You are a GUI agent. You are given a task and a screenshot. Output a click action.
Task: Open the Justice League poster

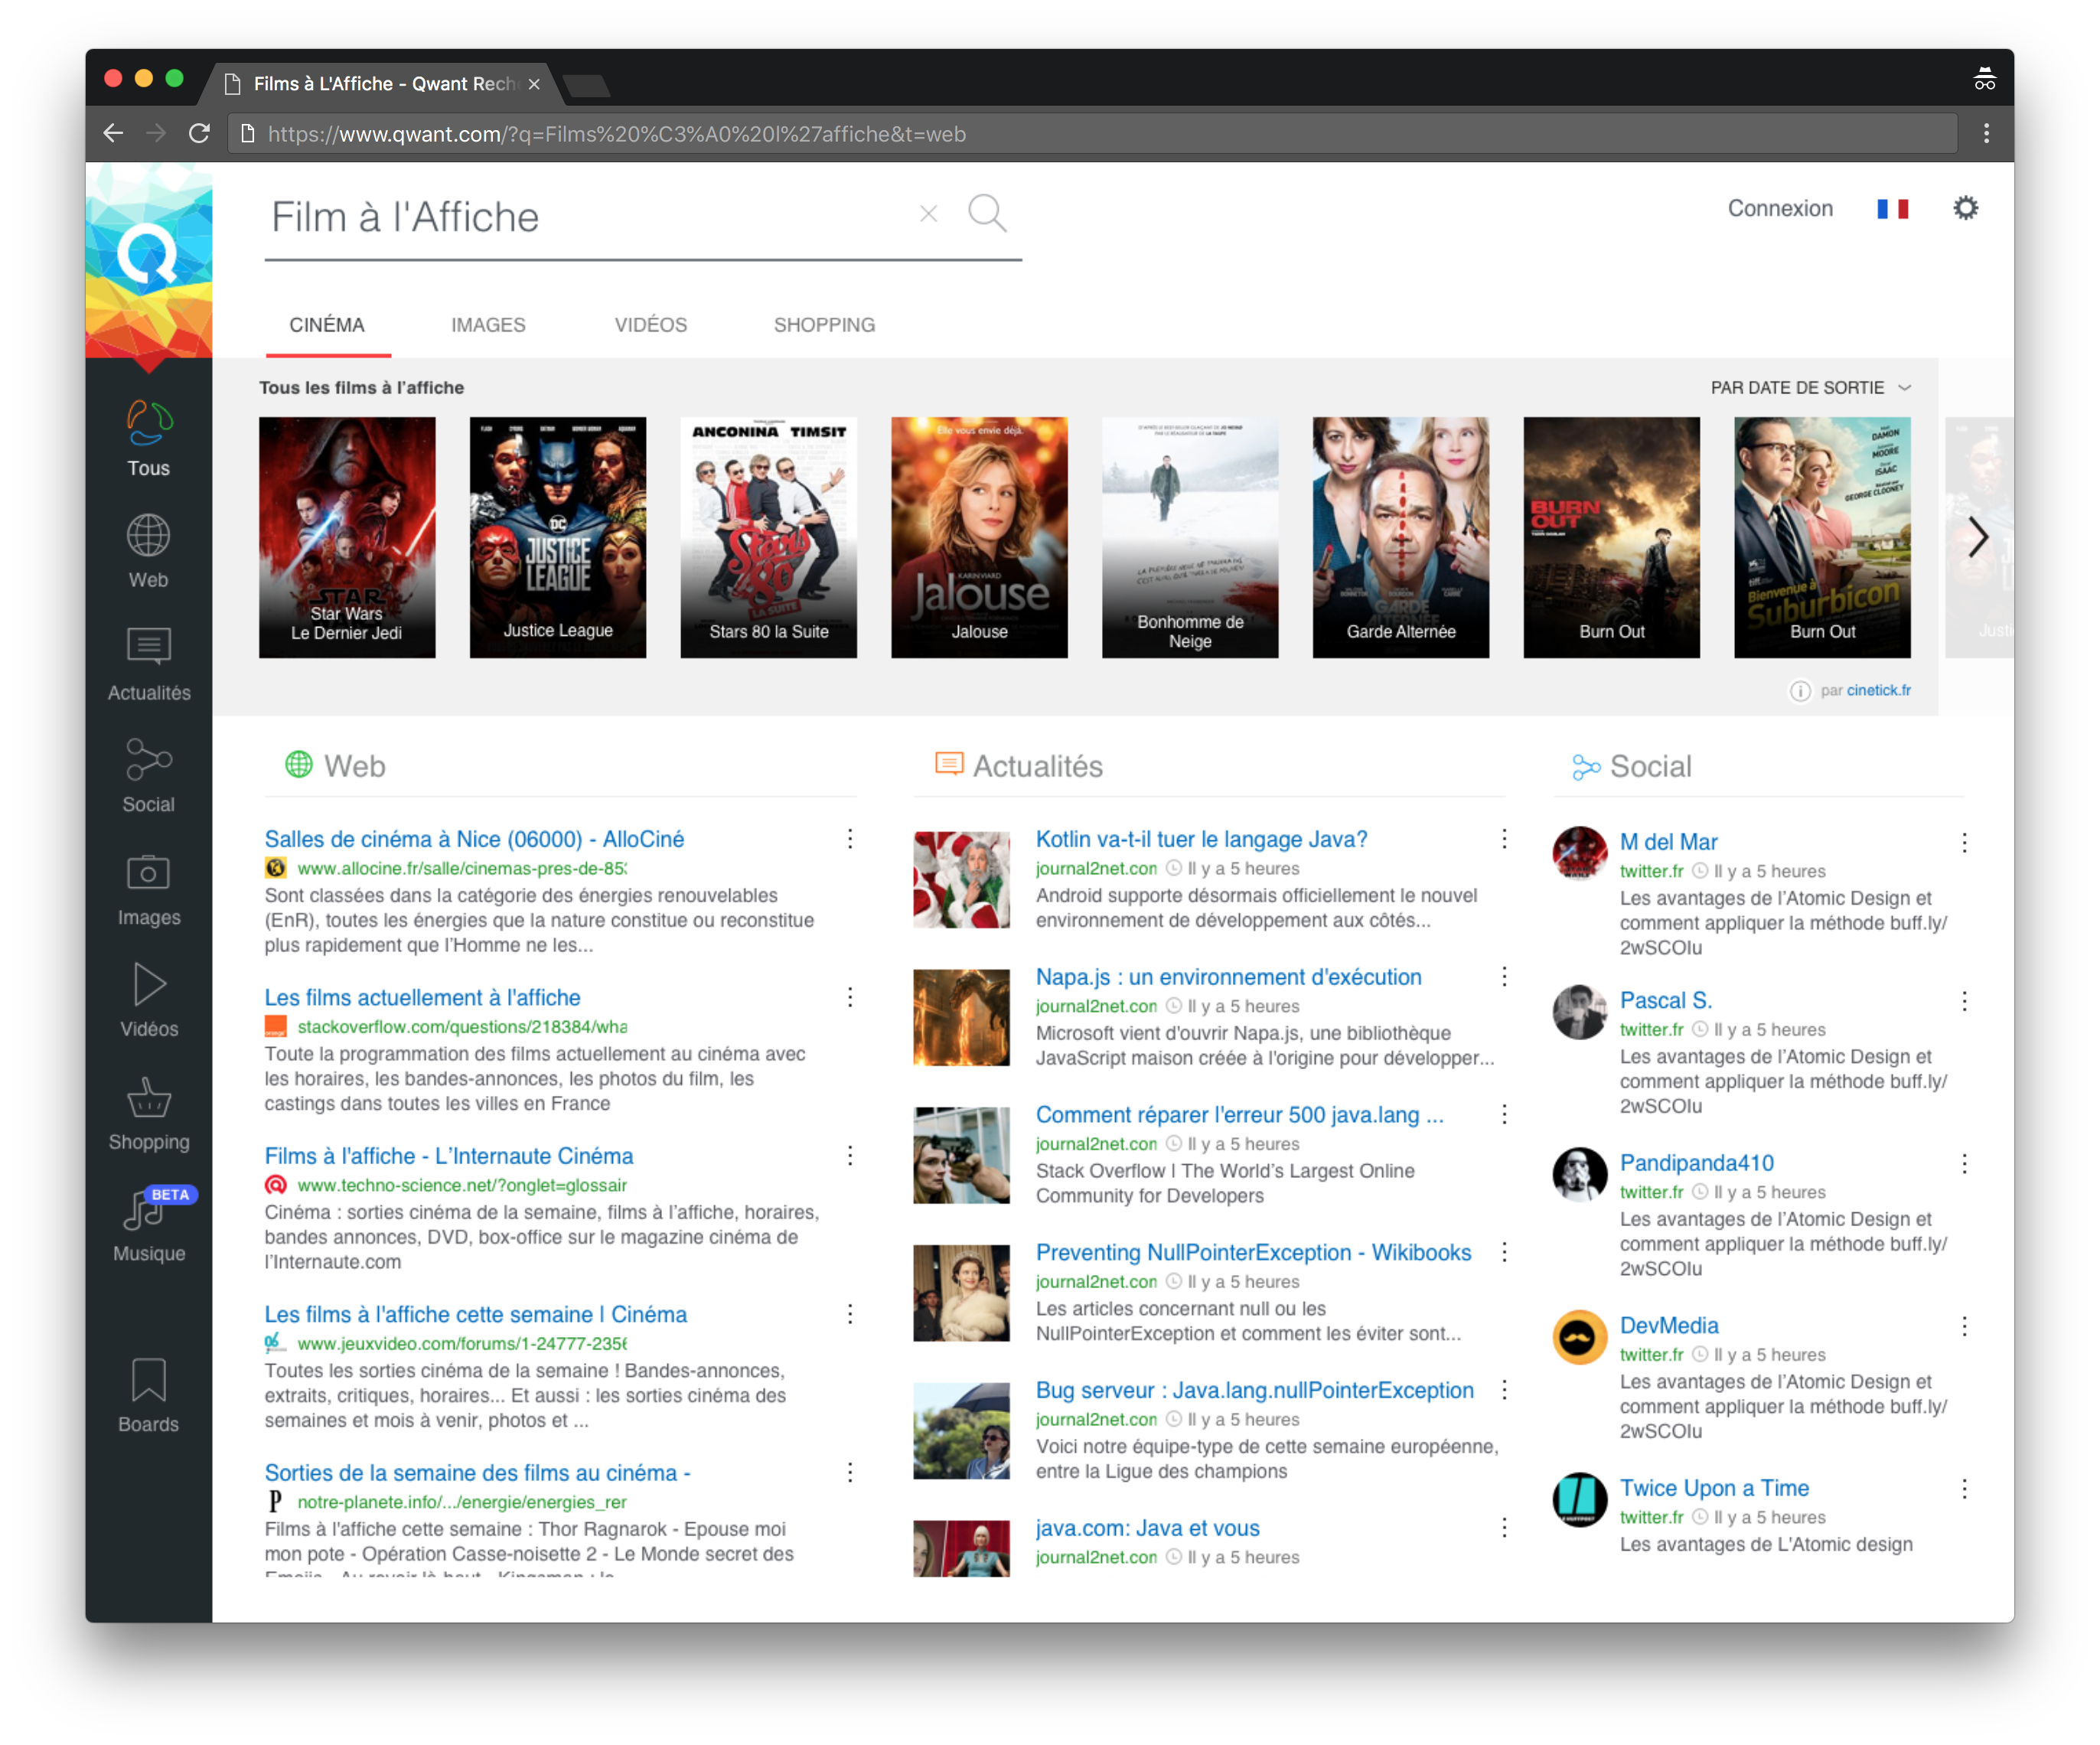pyautogui.click(x=558, y=537)
